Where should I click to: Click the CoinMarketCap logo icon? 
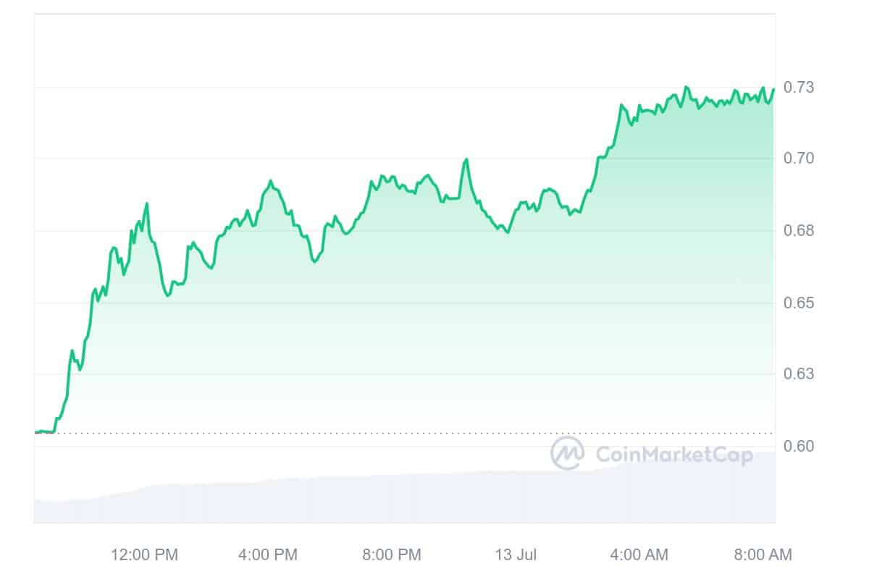coord(568,453)
